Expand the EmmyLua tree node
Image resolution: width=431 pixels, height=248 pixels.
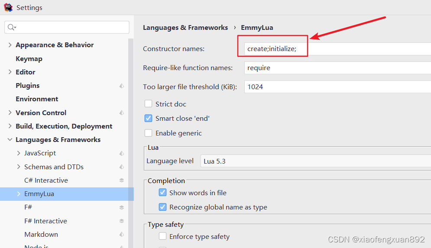(x=19, y=194)
